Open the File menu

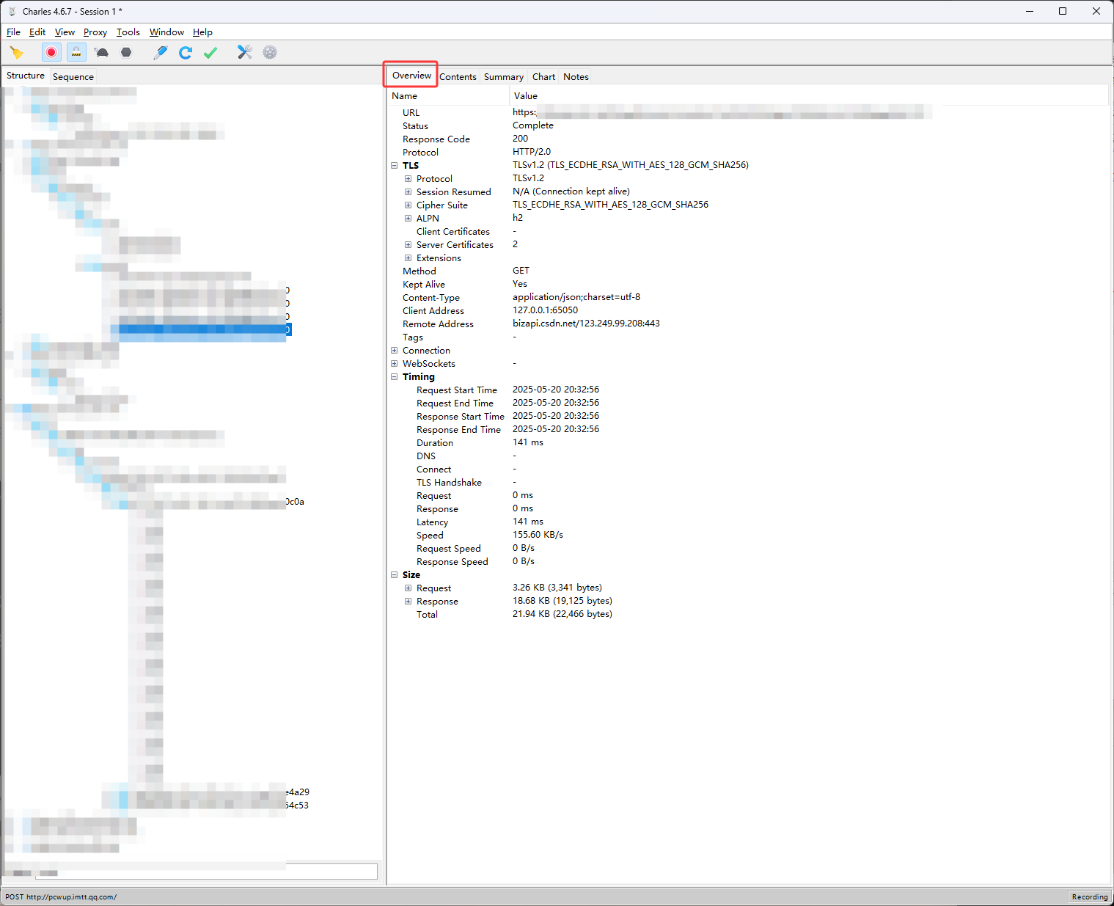pyautogui.click(x=13, y=32)
